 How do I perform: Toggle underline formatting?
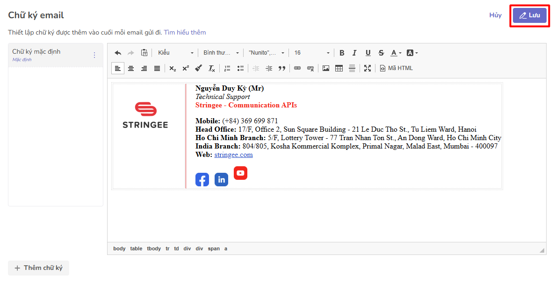pyautogui.click(x=368, y=53)
